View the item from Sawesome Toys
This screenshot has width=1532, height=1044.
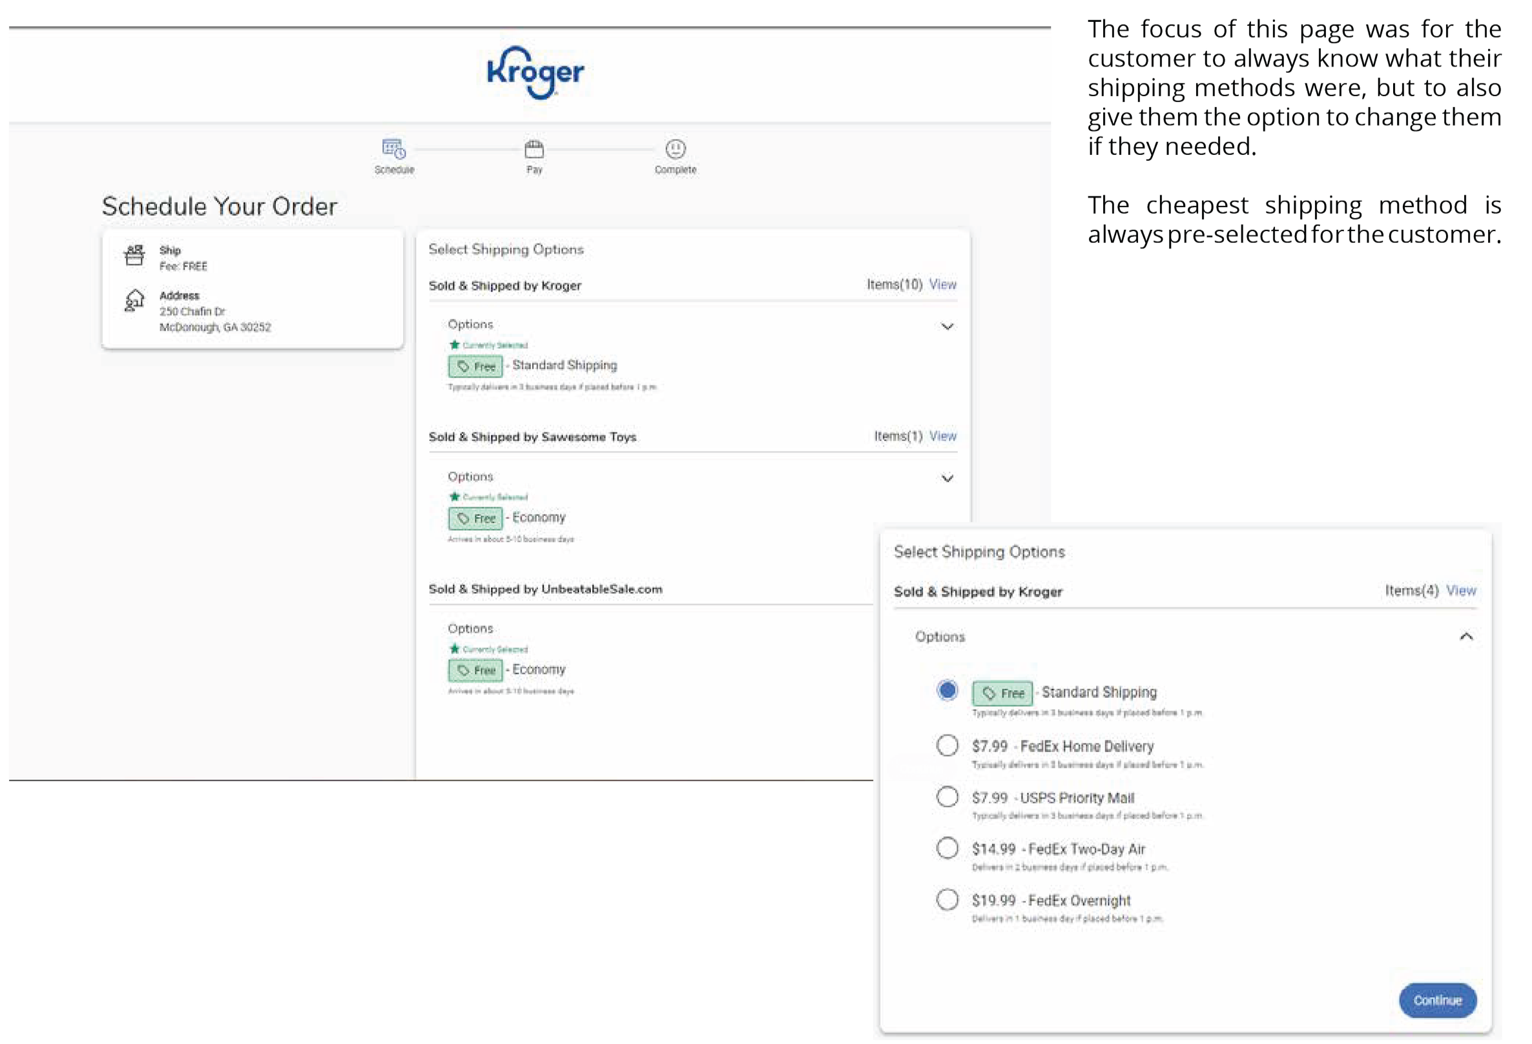(x=943, y=436)
